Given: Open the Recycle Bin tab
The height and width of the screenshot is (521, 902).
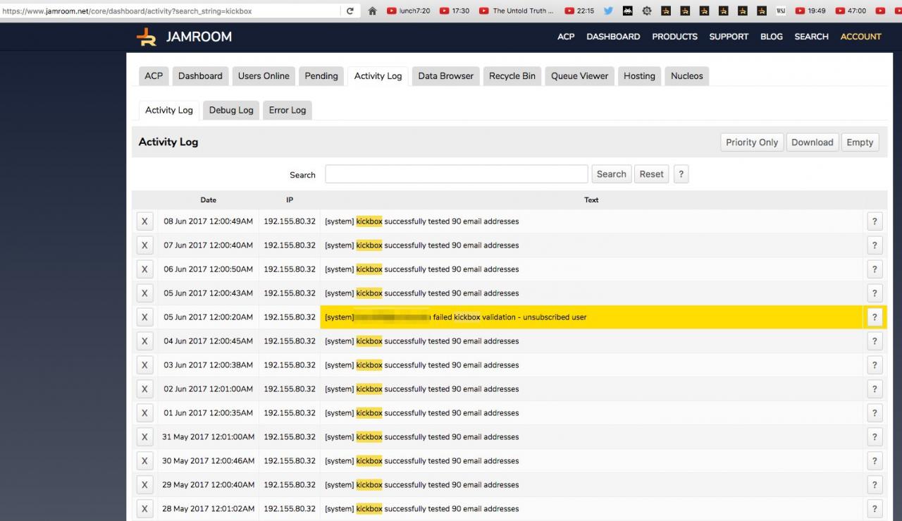Looking at the screenshot, I should click(512, 76).
